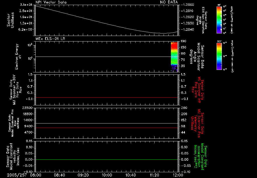The height and width of the screenshot is (178, 257).
Task: Click the NF flux color bar
Action: (x=219, y=20)
